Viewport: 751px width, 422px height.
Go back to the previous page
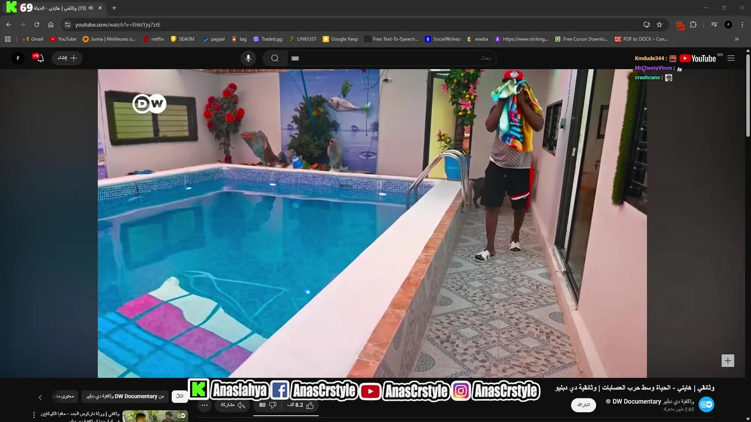click(8, 25)
